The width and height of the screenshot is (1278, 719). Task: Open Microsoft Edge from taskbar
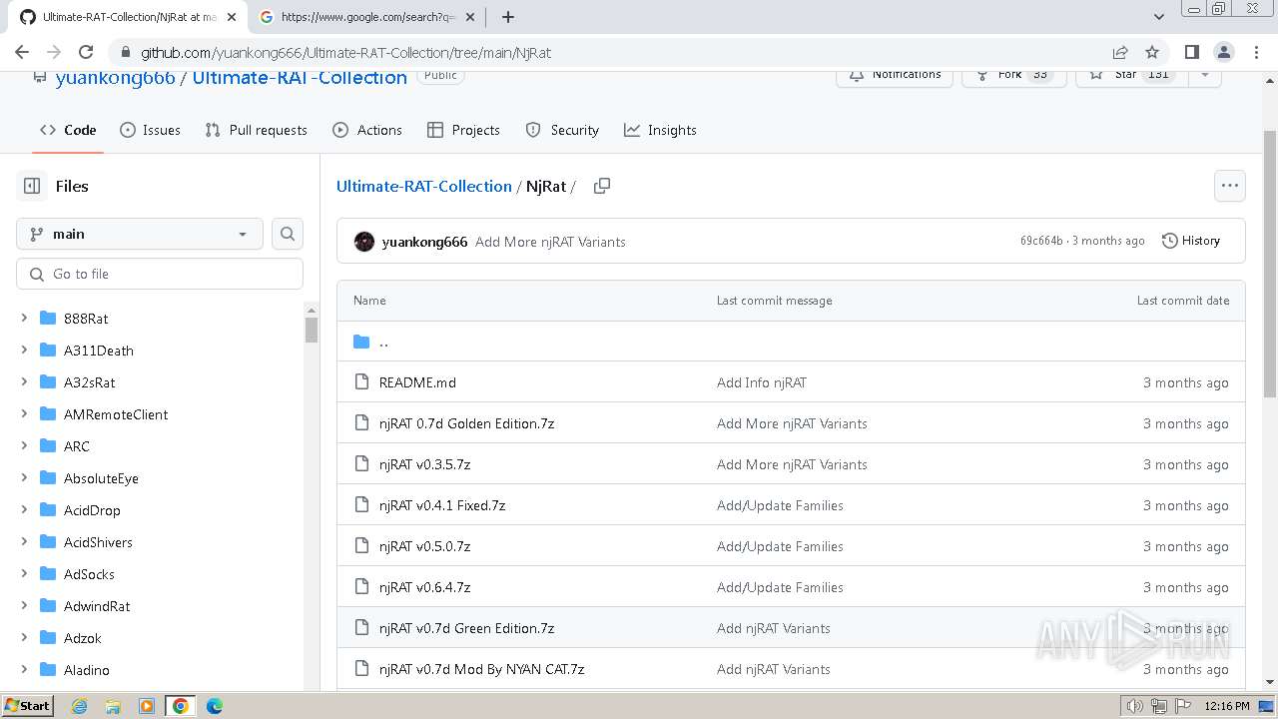(x=215, y=706)
